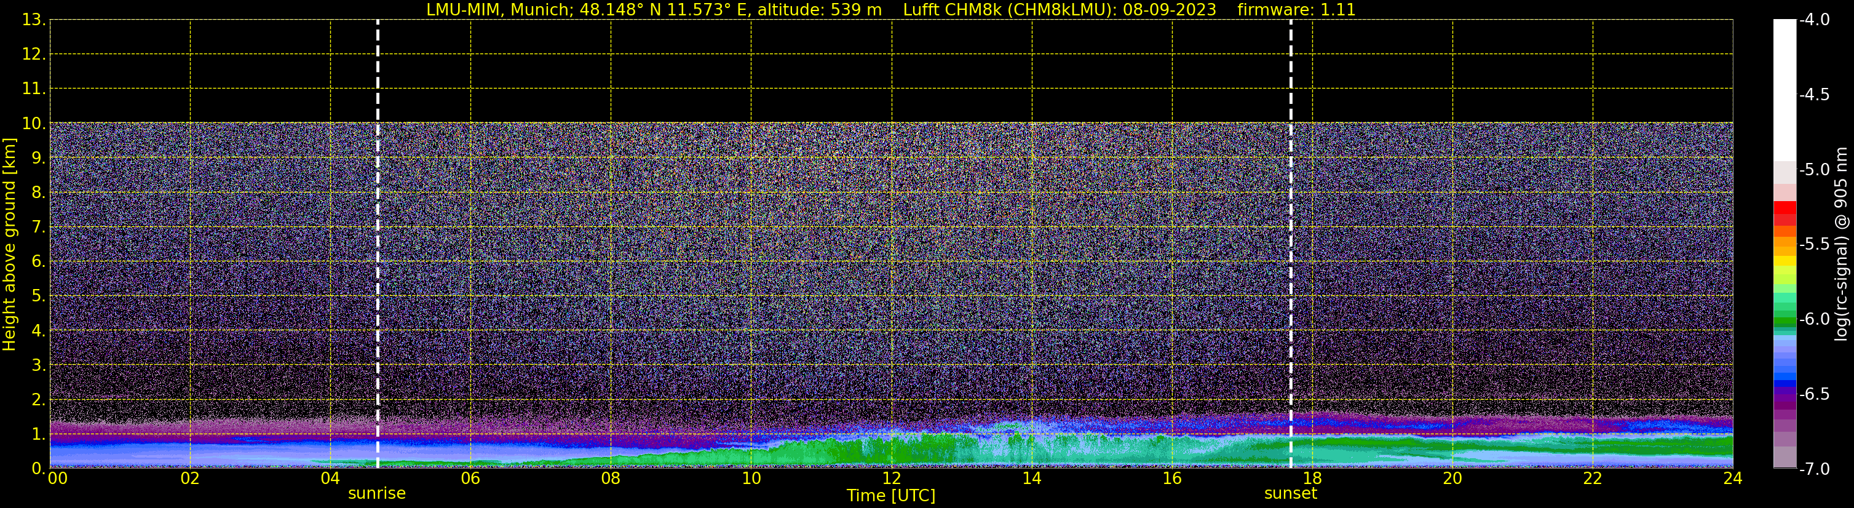
Task: Click the '4.' height tick label
Action: [x=38, y=331]
